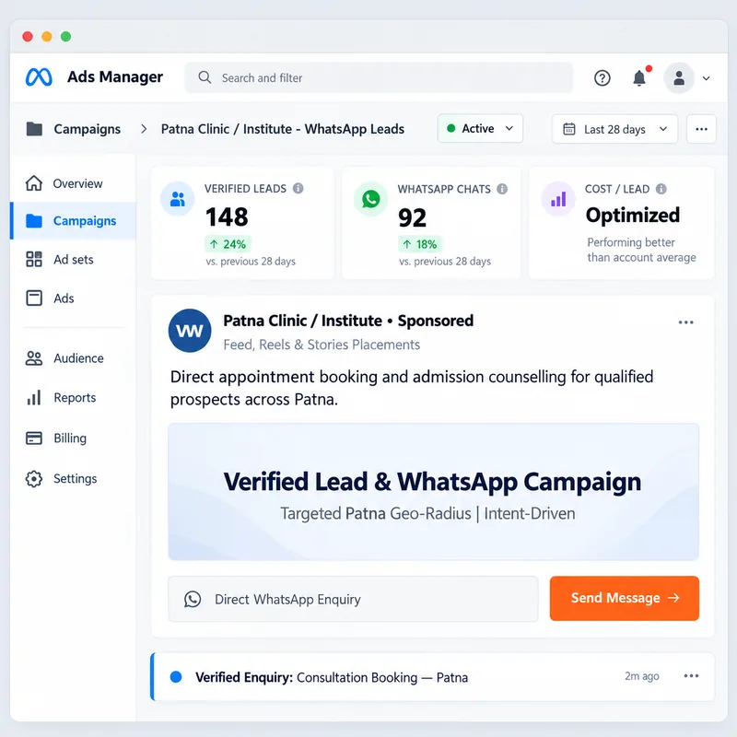
Task: Open the Last 28 days date dropdown
Action: tap(614, 129)
